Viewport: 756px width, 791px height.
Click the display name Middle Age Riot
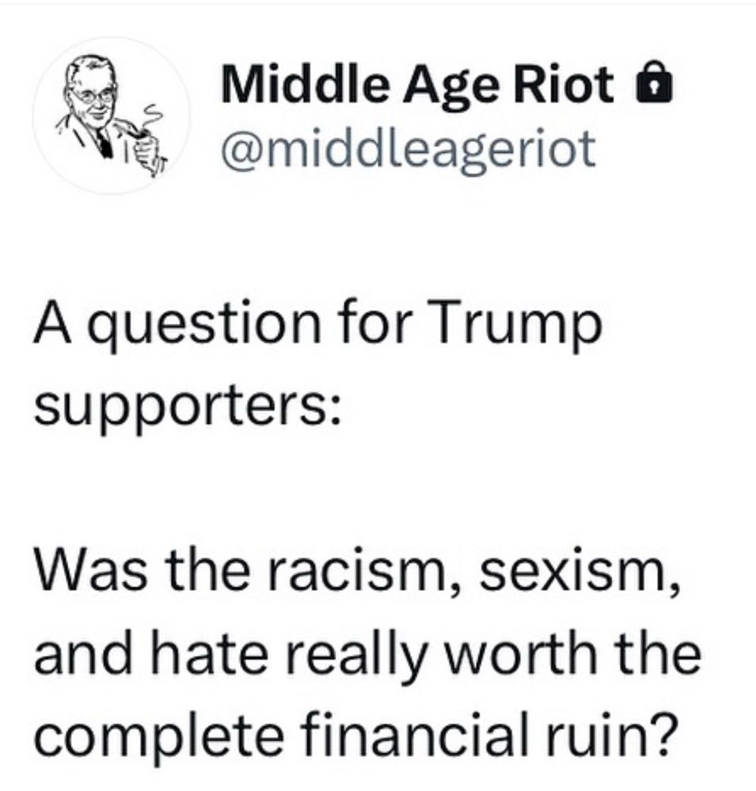click(418, 85)
